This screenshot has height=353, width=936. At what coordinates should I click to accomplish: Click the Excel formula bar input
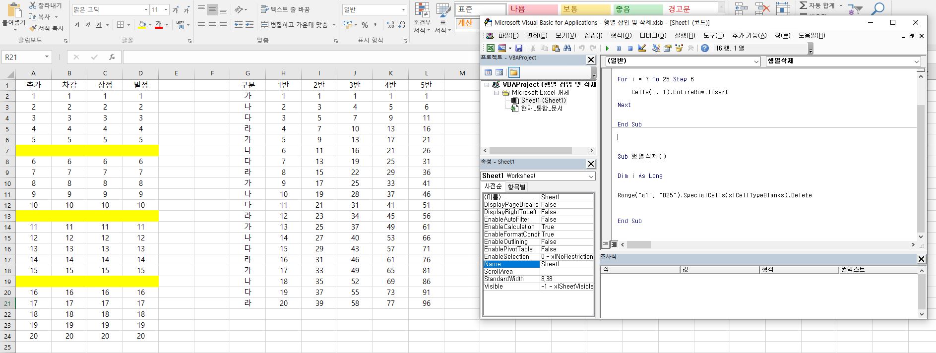[301, 57]
